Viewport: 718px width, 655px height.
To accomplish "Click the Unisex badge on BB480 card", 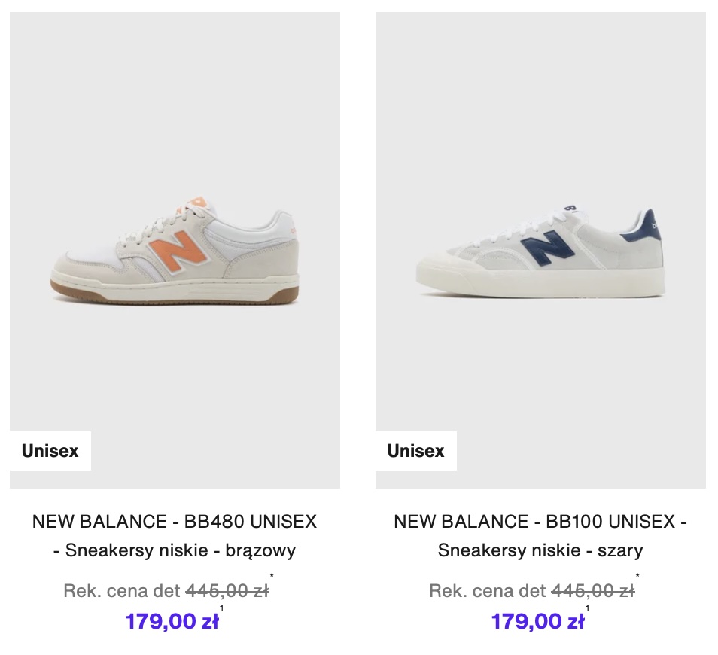I will click(50, 451).
